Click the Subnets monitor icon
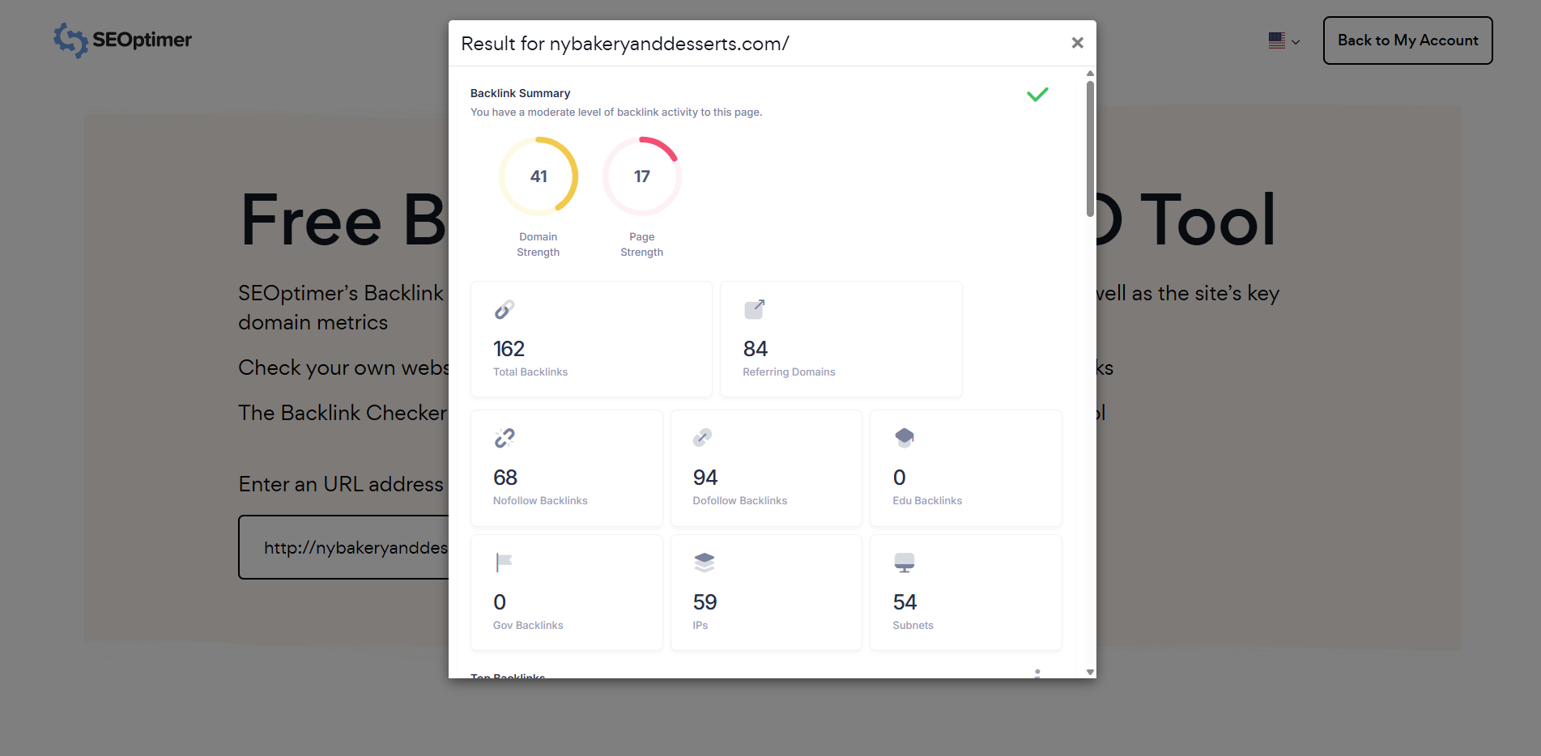The width and height of the screenshot is (1541, 756). (x=905, y=563)
